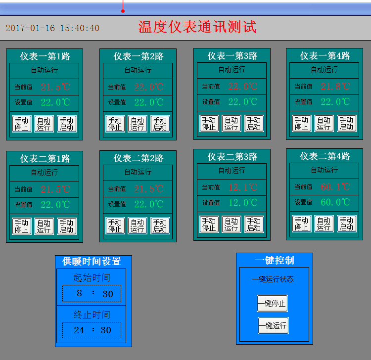Click 设置值 22.0℃ in 仪表二第2路
The height and width of the screenshot is (360, 371).
149,204
